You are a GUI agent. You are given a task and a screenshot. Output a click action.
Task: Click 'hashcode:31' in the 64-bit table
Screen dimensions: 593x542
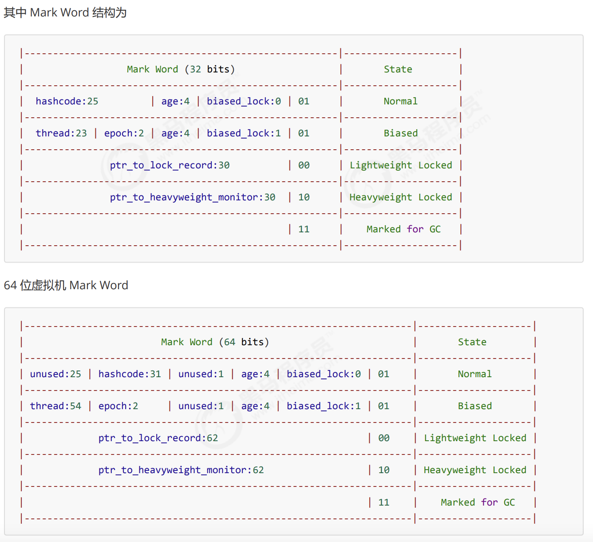[130, 374]
